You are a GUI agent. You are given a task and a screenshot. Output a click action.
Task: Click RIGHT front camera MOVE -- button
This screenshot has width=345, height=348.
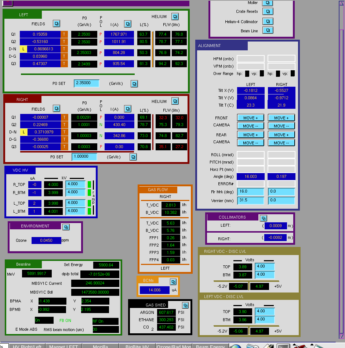point(282,126)
